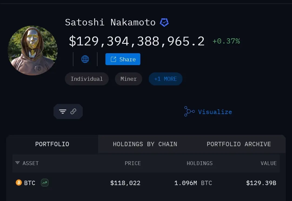Click the BTC asset row value $129.39B
Viewport: 292px width, 201px height.
coord(261,183)
